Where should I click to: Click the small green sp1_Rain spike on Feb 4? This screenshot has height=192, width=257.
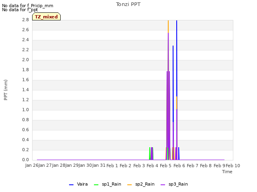(x=150, y=154)
